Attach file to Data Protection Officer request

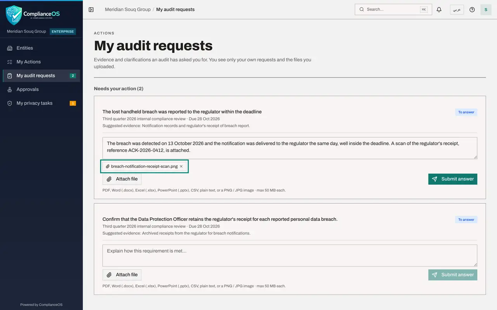tap(122, 275)
